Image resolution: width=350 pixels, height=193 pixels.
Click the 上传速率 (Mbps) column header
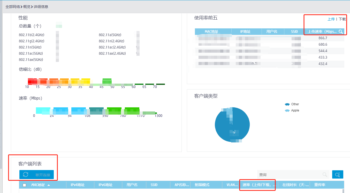322,31
